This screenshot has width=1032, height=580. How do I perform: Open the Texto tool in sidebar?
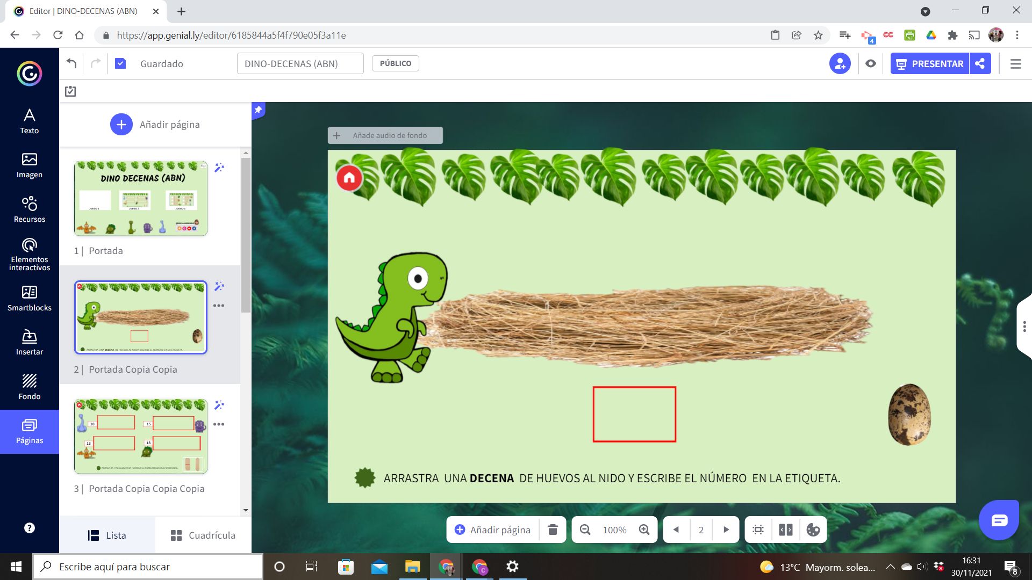[30, 121]
